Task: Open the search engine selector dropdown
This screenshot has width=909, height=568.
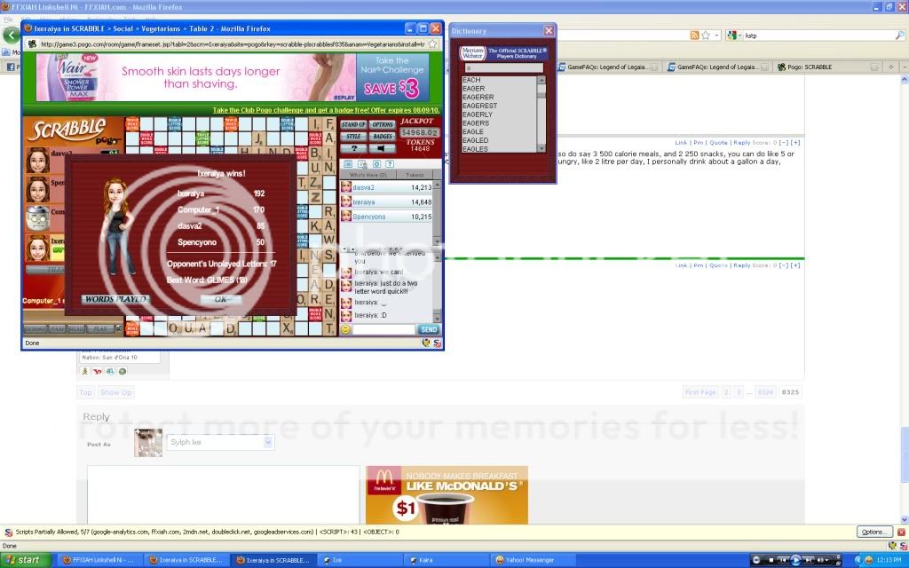Action: tap(733, 35)
